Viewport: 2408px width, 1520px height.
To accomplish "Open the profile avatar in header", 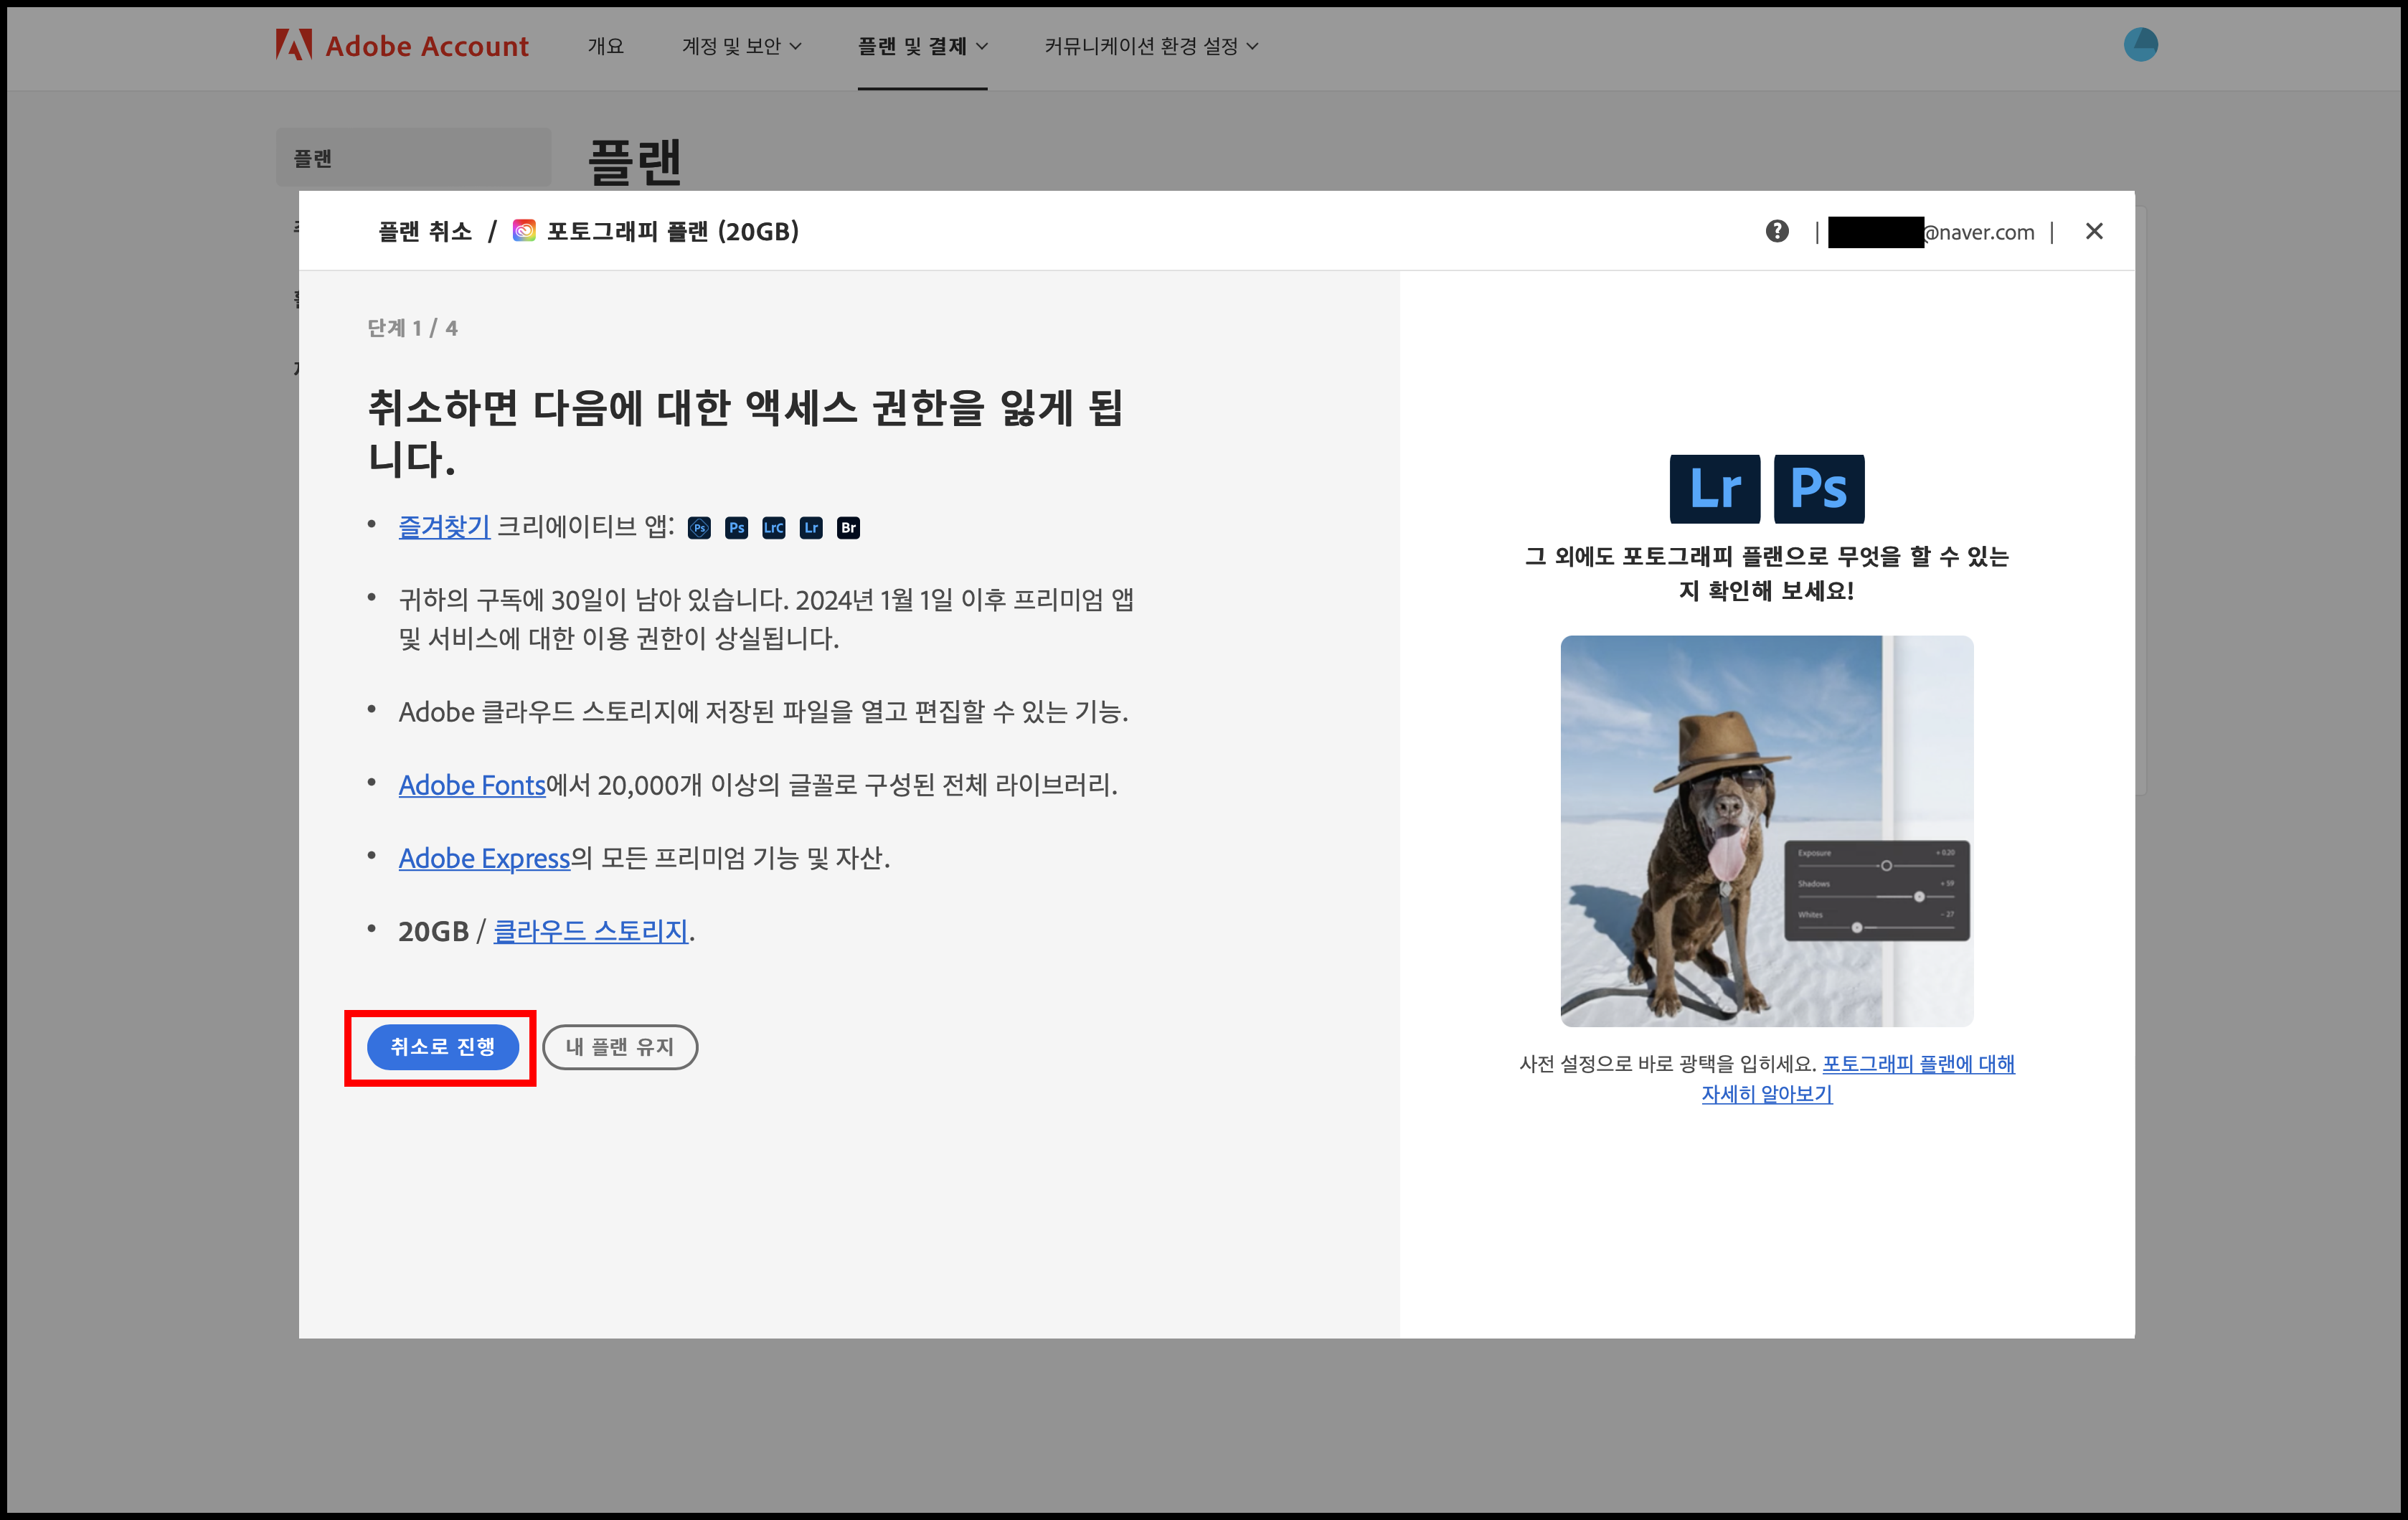I will pyautogui.click(x=2140, y=45).
